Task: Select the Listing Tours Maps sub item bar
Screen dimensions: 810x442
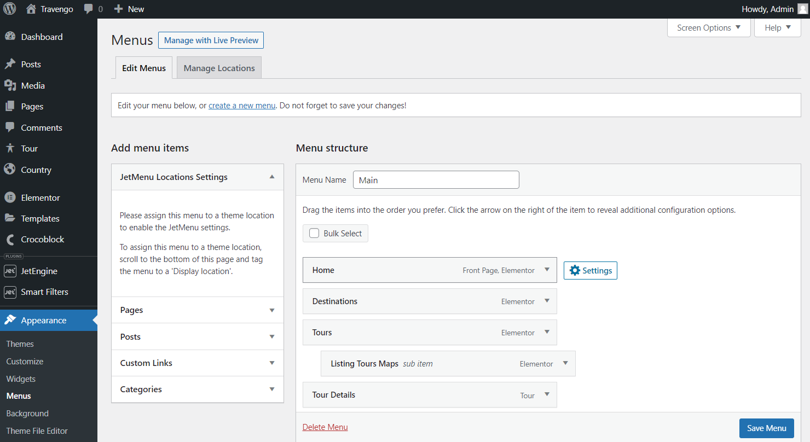Action: point(448,364)
